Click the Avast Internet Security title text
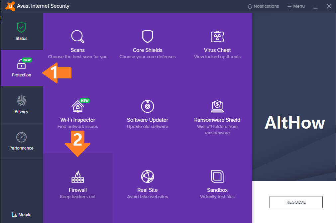 coord(43,6)
